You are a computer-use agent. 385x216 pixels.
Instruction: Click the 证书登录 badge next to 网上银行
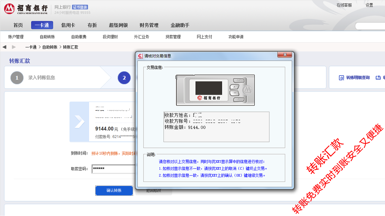[x=79, y=7]
